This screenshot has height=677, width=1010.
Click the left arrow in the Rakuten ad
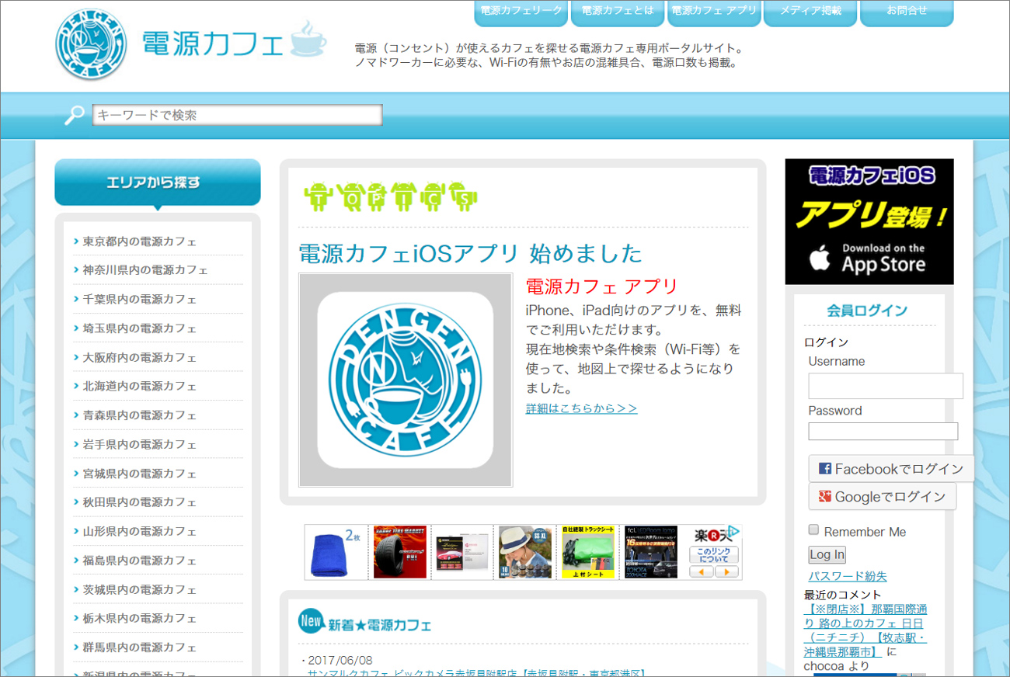pyautogui.click(x=701, y=571)
